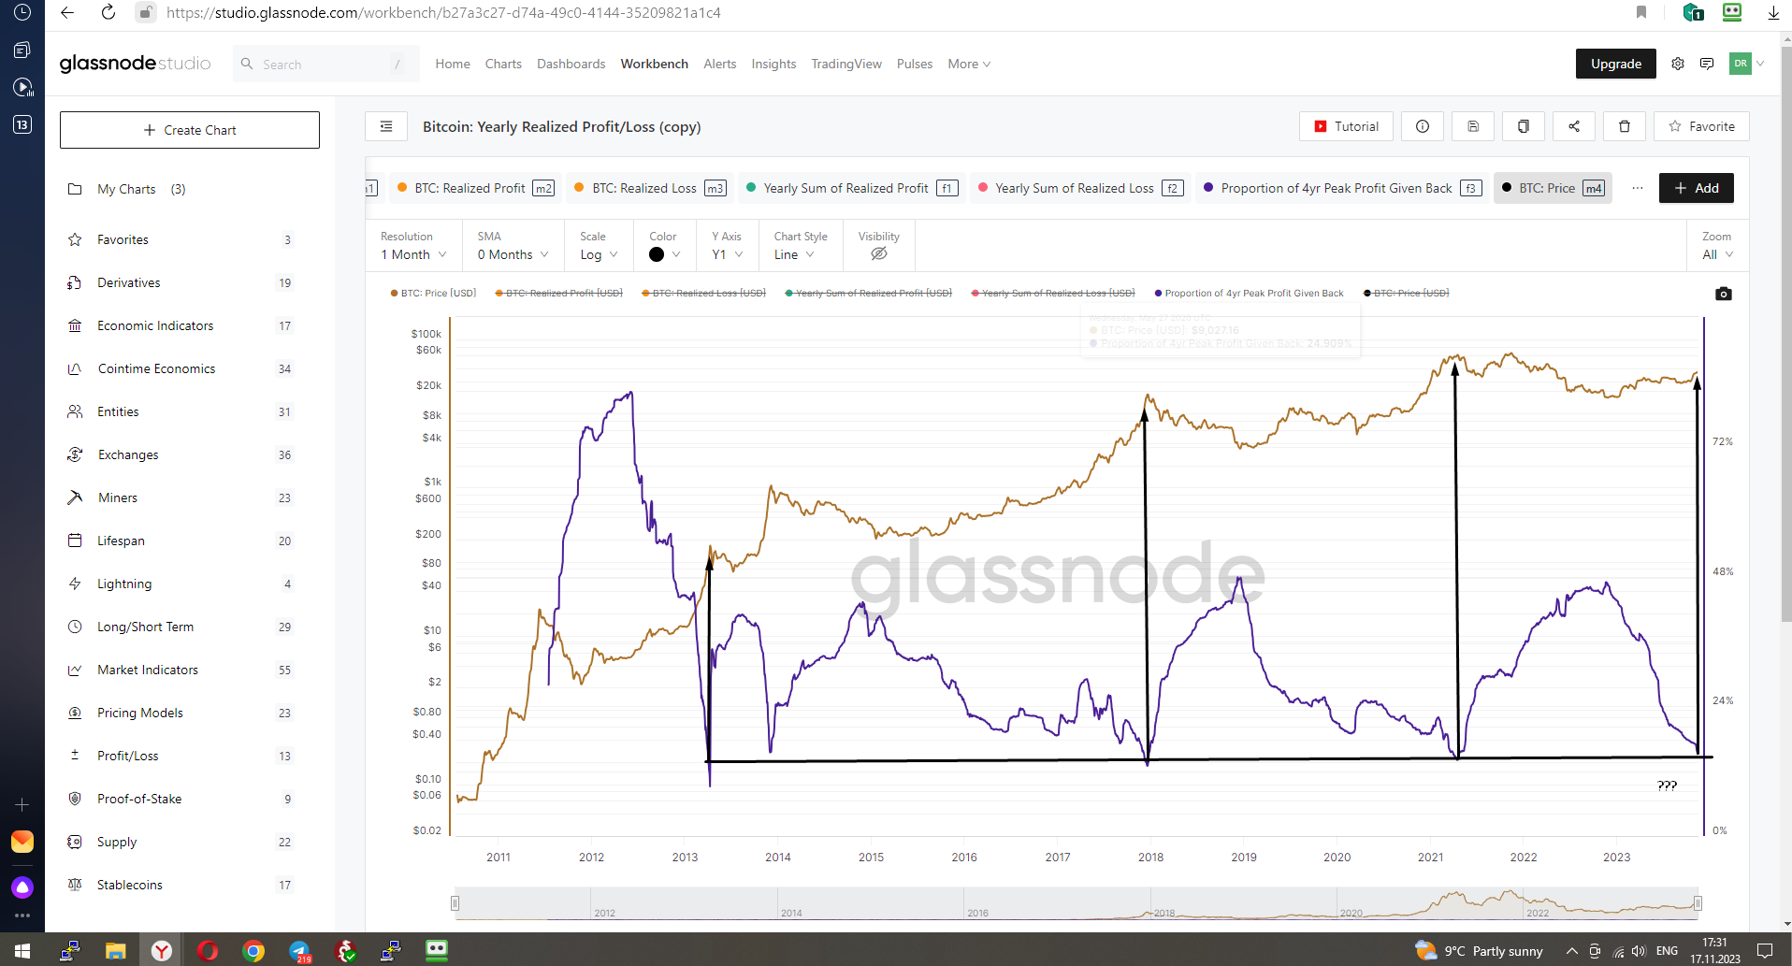Click Create Chart button
The image size is (1792, 966).
[x=190, y=130]
